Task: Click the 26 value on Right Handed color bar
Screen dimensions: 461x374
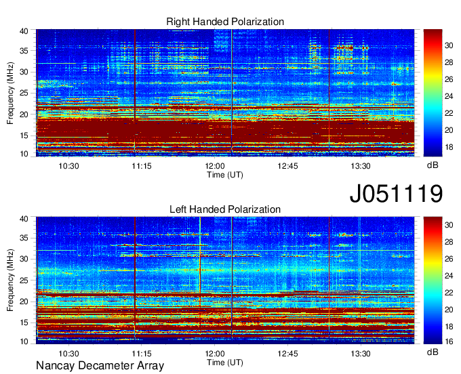Action: click(449, 79)
